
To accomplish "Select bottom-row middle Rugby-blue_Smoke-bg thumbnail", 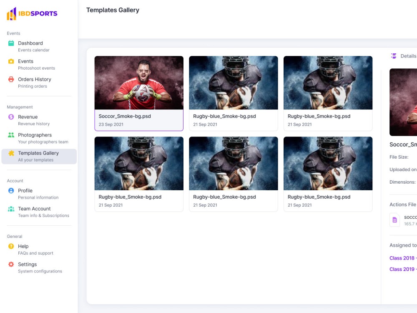I will pyautogui.click(x=233, y=164).
